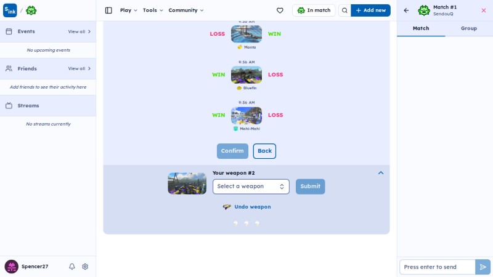493x277 pixels.
Task: Open the Community menu
Action: (x=186, y=10)
